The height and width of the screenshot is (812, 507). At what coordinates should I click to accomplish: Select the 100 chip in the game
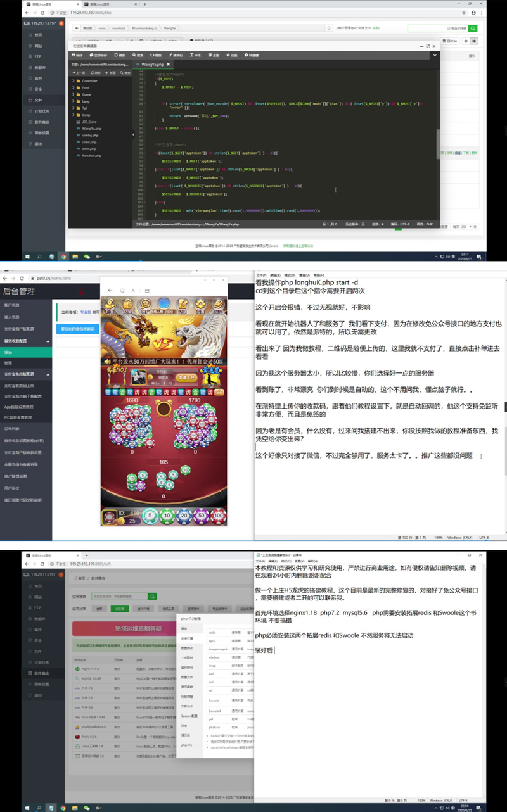click(x=218, y=516)
